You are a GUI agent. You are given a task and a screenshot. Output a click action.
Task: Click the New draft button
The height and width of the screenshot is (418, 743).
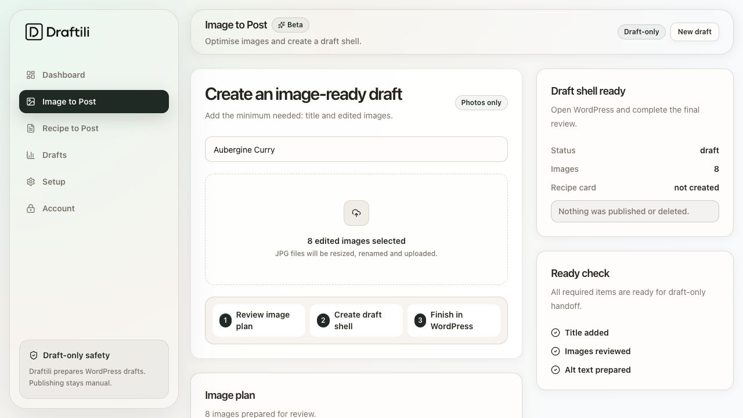tap(695, 32)
